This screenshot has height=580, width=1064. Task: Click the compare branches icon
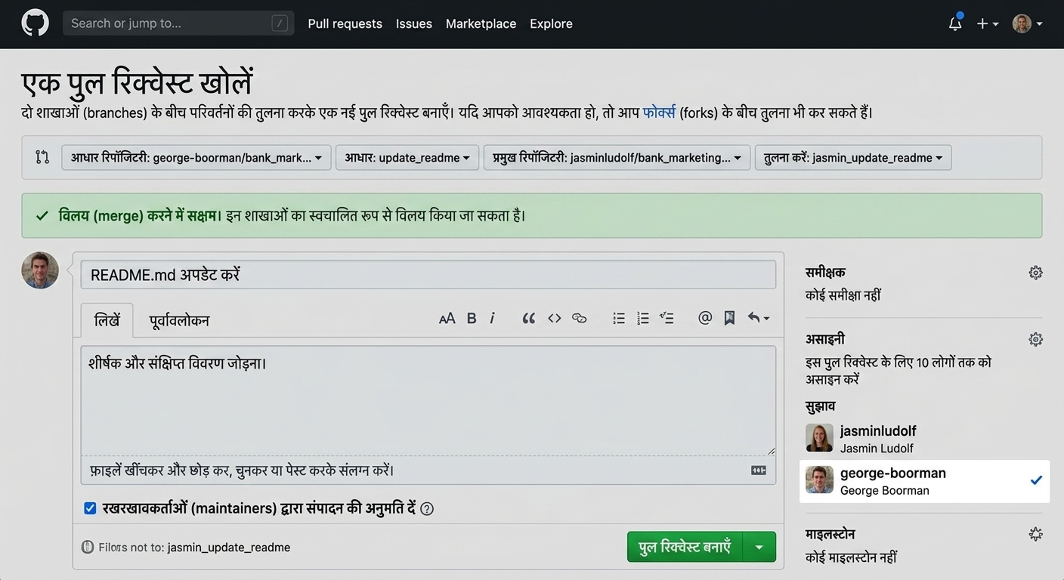tap(42, 157)
